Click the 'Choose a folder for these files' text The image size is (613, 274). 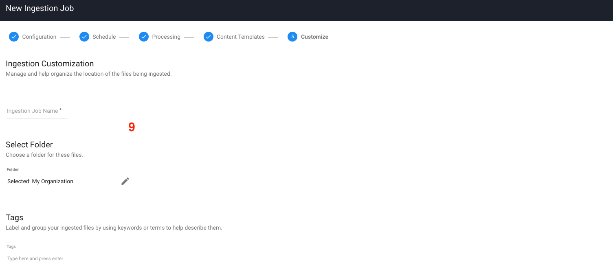(44, 155)
